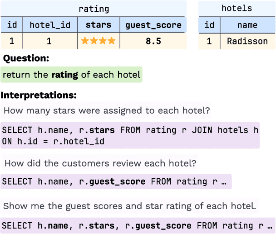This screenshot has height=248, width=276.
Task: Select the hotels table title
Action: [x=237, y=9]
